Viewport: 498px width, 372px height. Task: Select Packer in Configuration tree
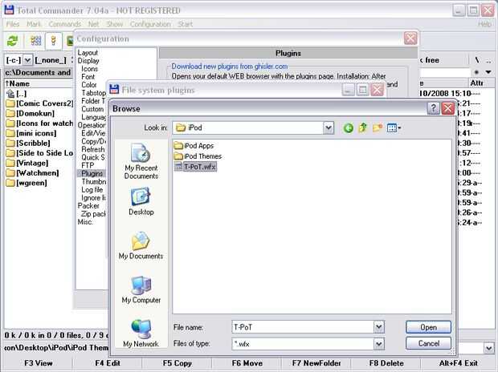pos(88,206)
